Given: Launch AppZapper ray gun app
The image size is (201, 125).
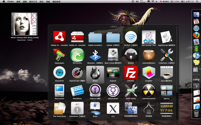Looking at the screenshot, I should point(59,55).
